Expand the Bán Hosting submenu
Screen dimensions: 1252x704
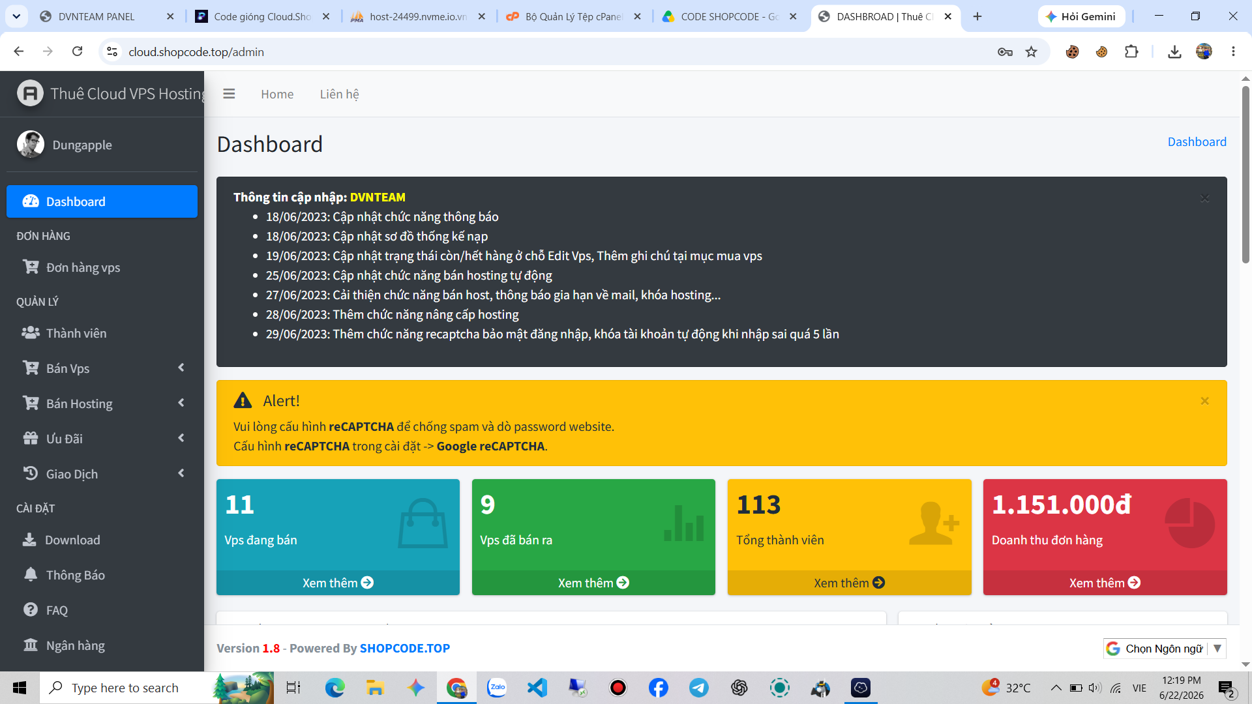(x=102, y=403)
